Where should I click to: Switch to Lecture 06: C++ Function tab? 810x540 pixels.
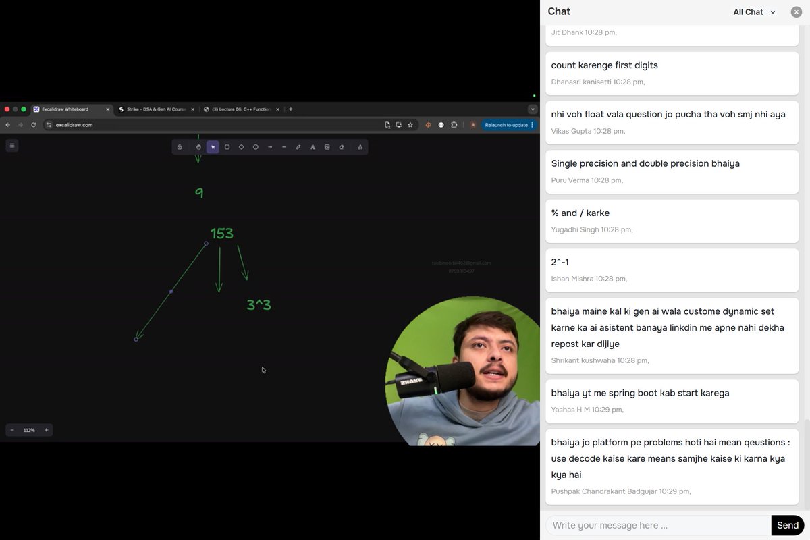coord(242,109)
